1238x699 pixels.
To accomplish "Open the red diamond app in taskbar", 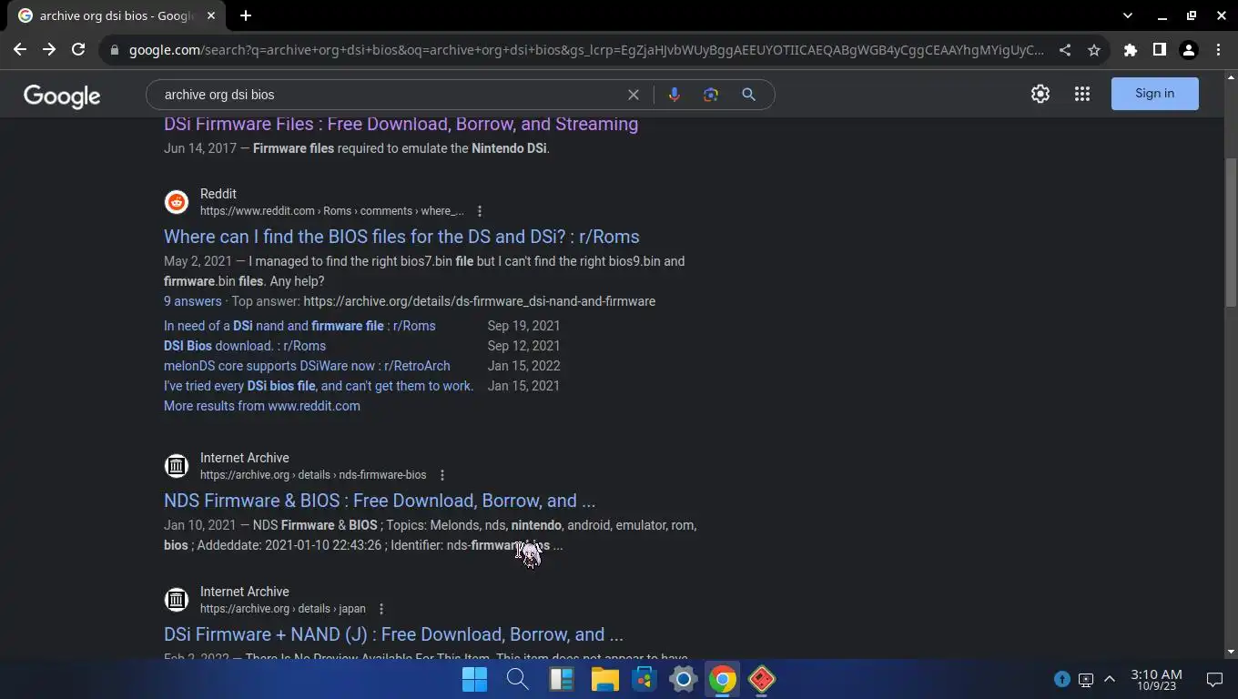I will tap(762, 679).
